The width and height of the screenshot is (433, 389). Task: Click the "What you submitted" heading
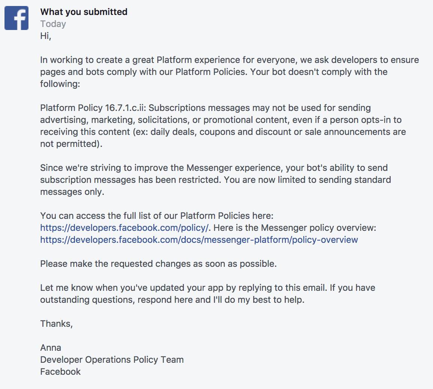84,12
